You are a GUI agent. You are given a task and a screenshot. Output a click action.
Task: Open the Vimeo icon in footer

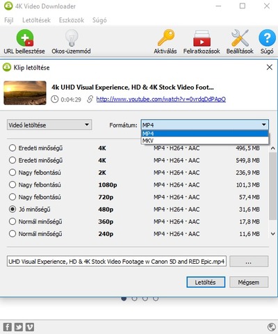[x=30, y=327]
